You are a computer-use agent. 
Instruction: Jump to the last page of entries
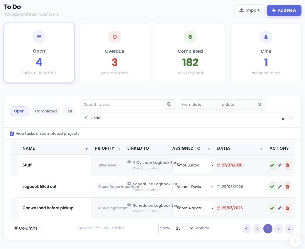(x=289, y=229)
